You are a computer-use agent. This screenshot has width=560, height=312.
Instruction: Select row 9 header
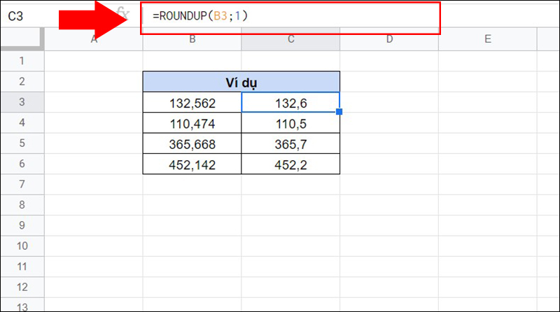(x=22, y=225)
